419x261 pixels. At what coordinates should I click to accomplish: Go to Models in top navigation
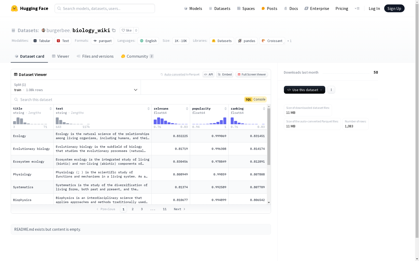(193, 8)
